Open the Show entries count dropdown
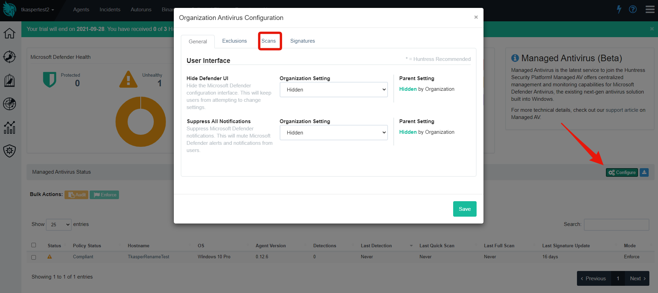 click(59, 225)
